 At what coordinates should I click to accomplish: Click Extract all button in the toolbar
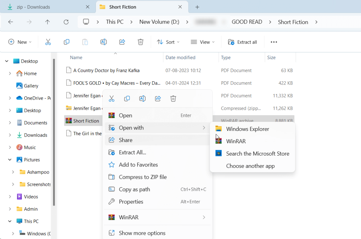(243, 42)
